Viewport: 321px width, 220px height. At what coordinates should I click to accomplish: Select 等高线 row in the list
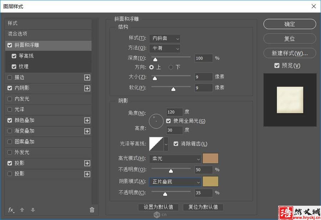(x=48, y=56)
